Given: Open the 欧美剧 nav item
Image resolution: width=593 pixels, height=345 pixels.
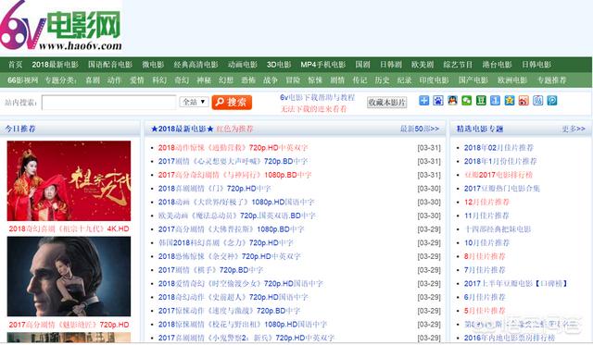Looking at the screenshot, I should pyautogui.click(x=423, y=65).
